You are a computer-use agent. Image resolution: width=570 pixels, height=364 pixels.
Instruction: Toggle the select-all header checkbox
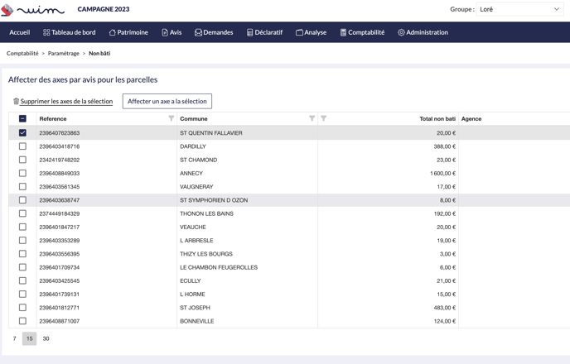[22, 119]
